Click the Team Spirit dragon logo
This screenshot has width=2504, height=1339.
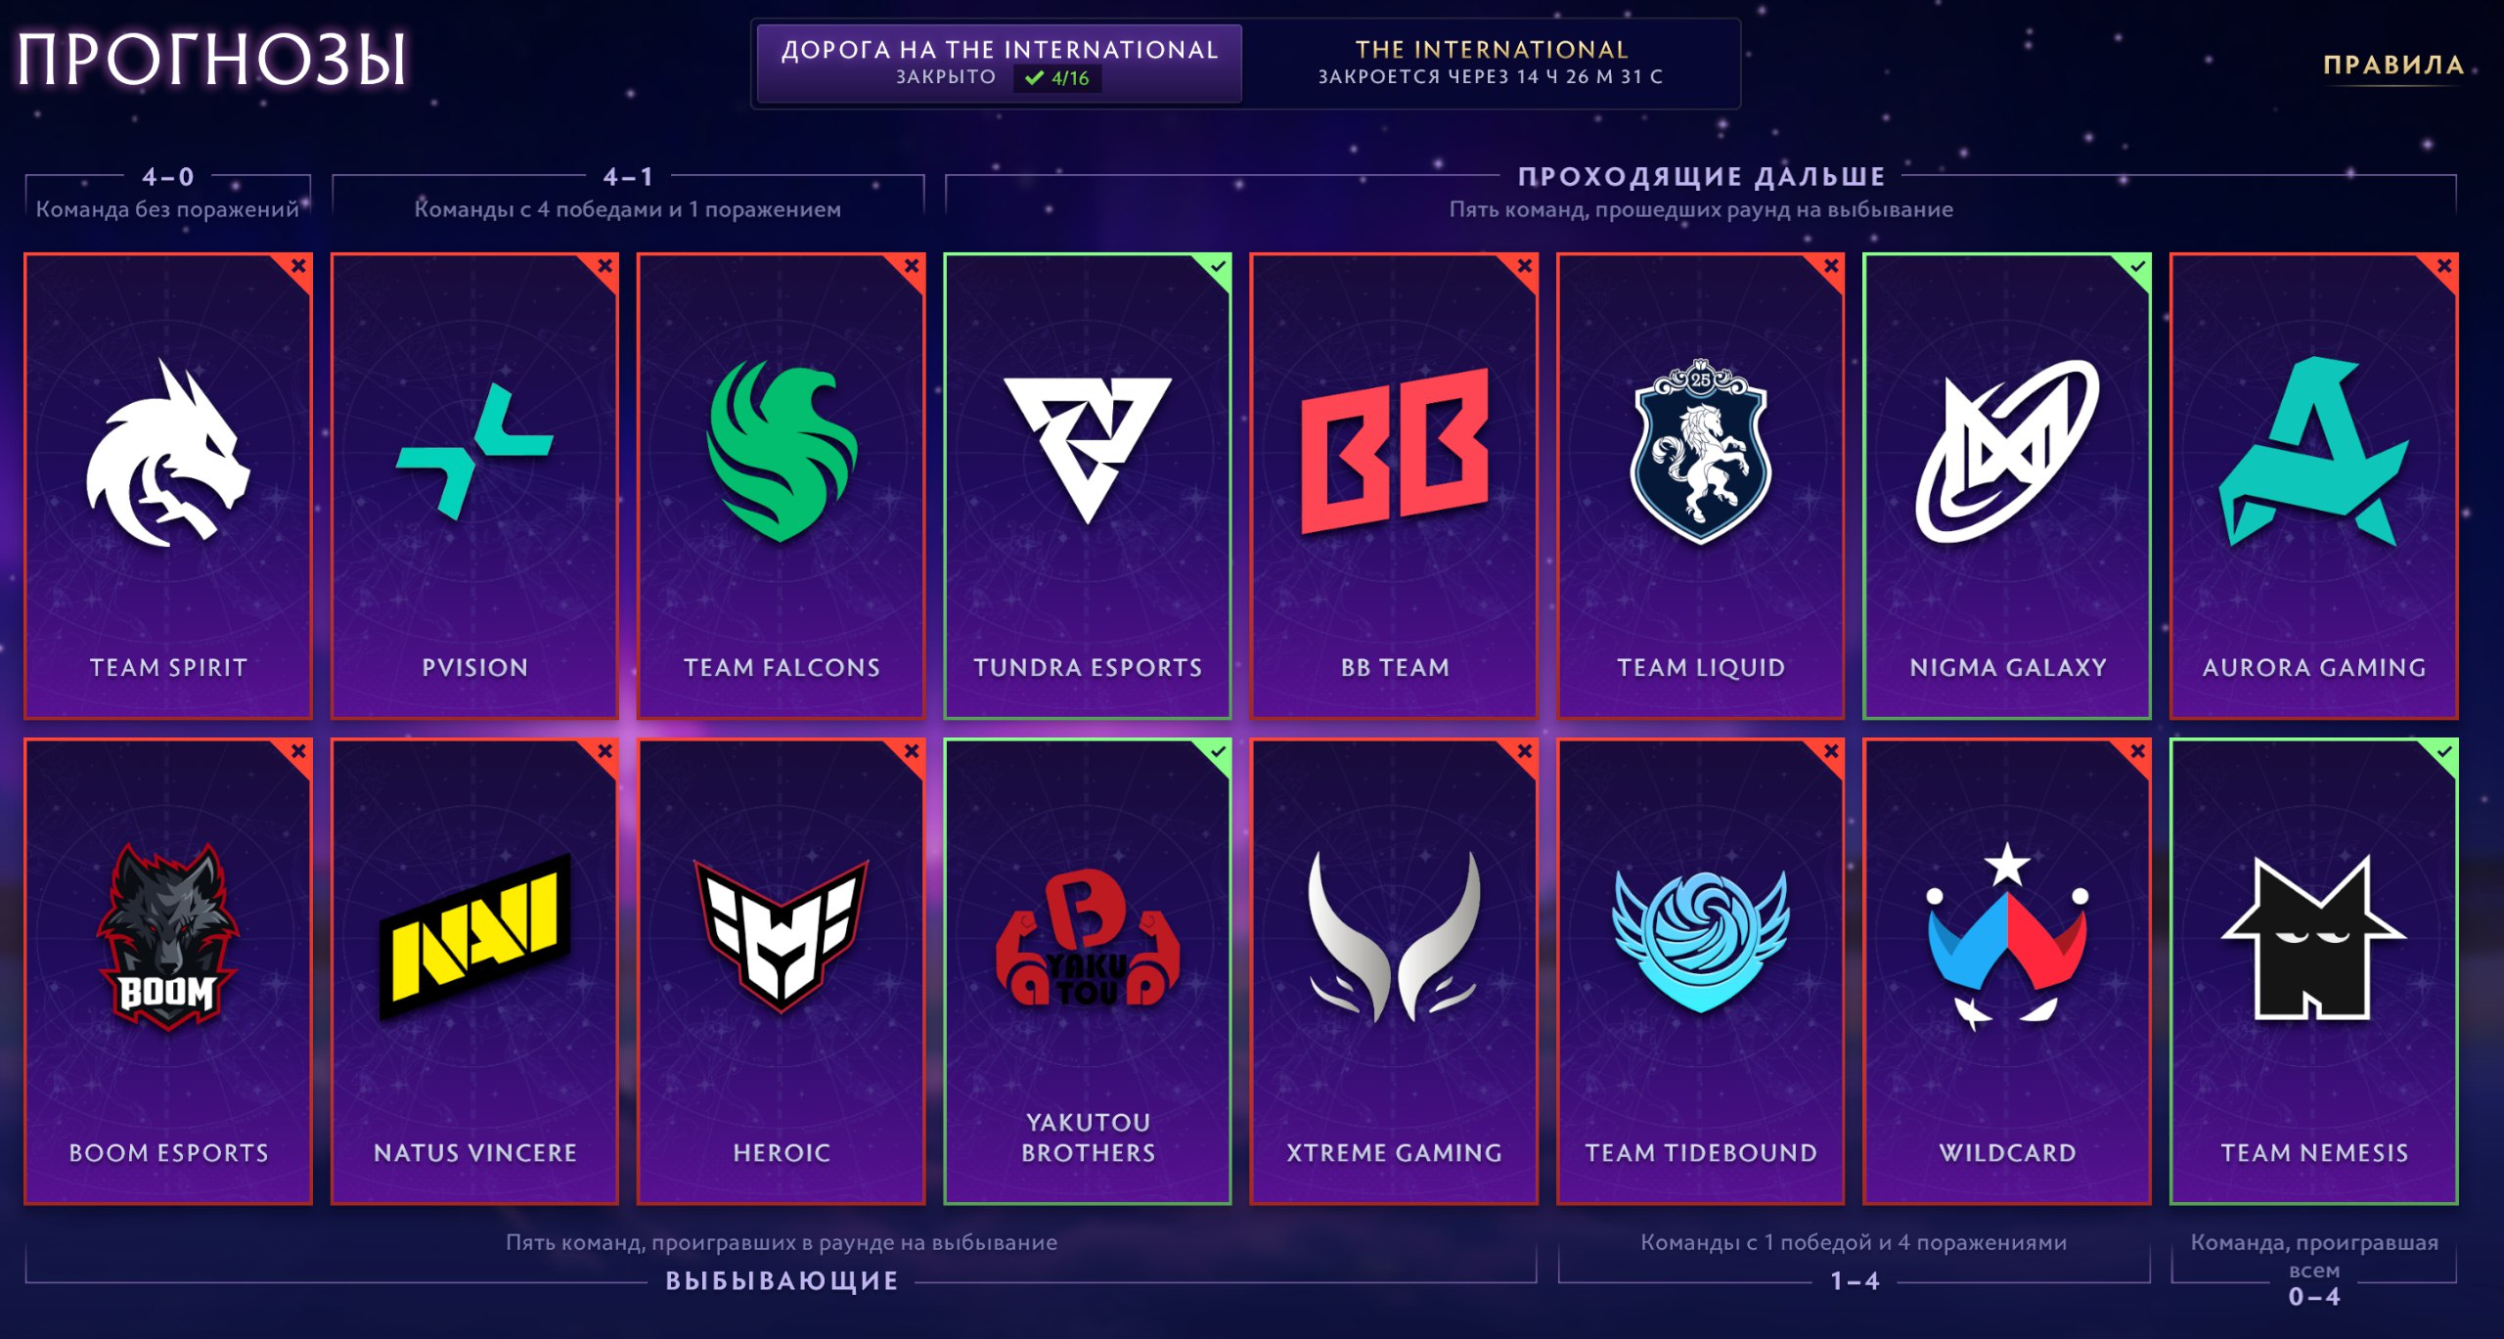point(168,452)
